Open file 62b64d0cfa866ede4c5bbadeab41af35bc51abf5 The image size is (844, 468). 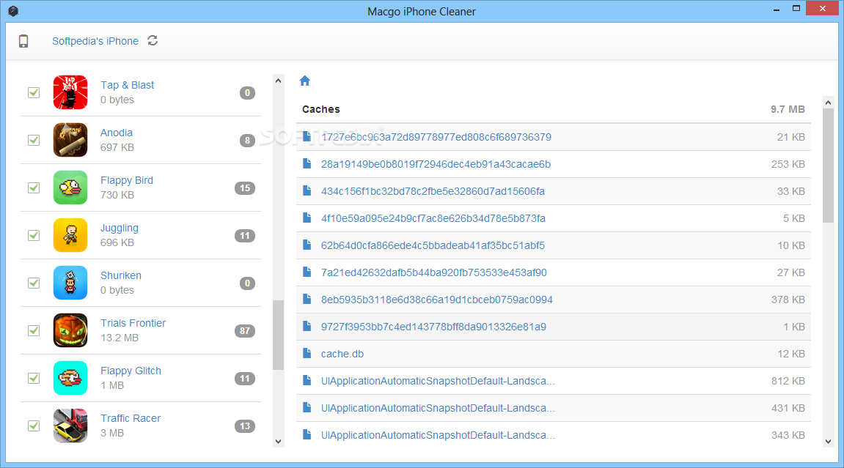tap(433, 245)
